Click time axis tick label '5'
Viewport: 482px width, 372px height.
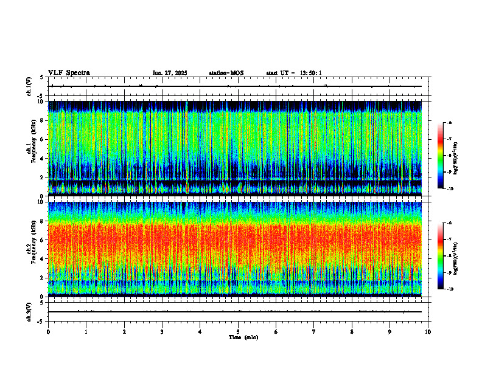coord(238,332)
